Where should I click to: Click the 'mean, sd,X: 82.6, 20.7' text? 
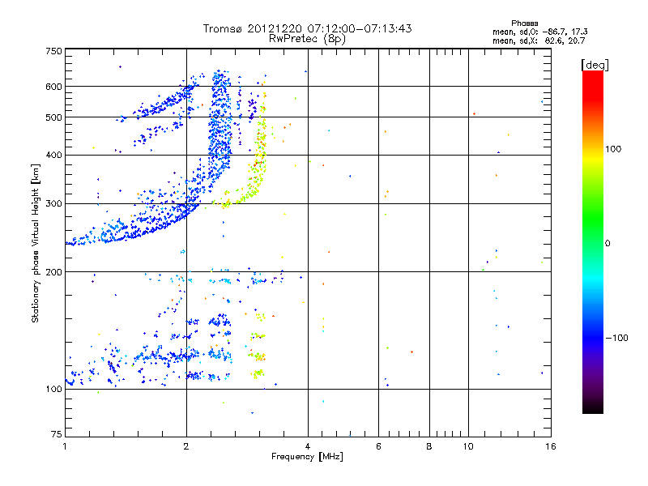[539, 40]
